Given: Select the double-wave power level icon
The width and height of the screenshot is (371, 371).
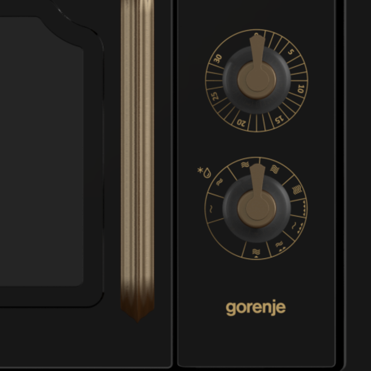Looking at the screenshot, I should point(219,182).
